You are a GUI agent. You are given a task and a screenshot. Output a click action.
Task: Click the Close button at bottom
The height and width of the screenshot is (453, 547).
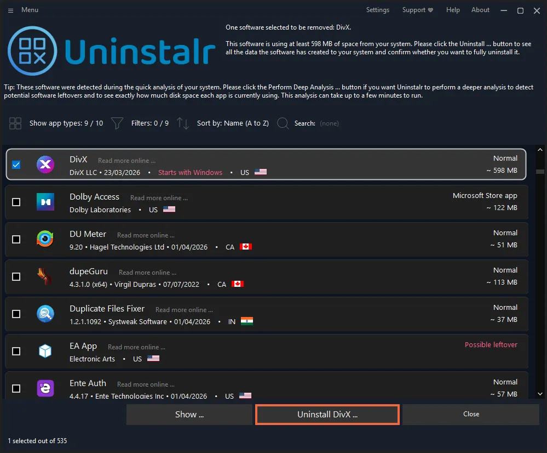[471, 415]
